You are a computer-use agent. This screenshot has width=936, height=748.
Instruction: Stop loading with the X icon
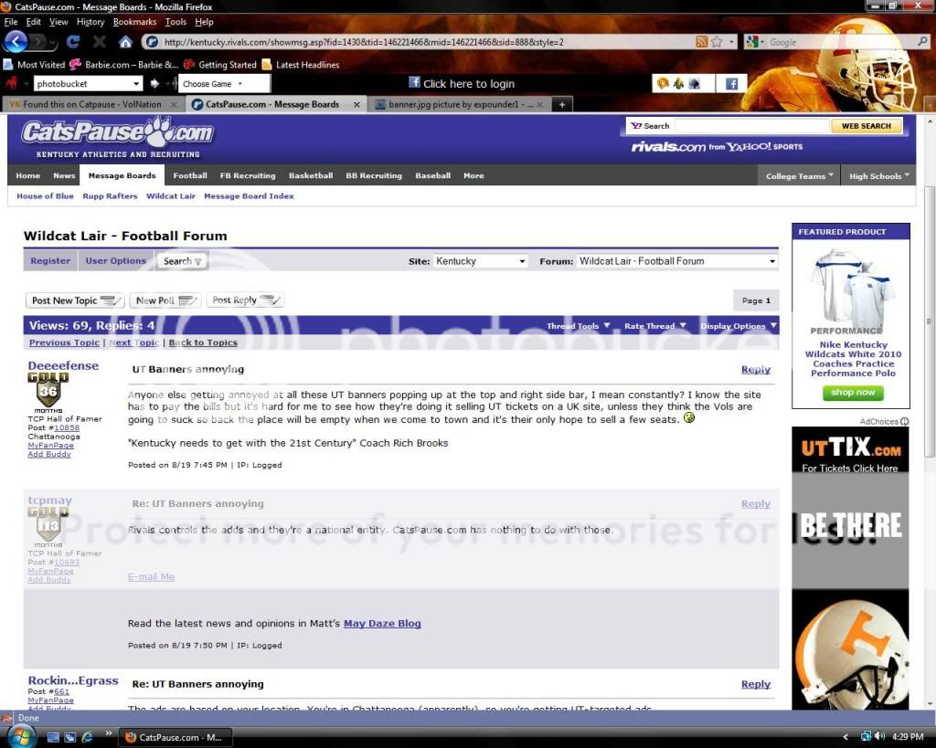click(x=99, y=42)
